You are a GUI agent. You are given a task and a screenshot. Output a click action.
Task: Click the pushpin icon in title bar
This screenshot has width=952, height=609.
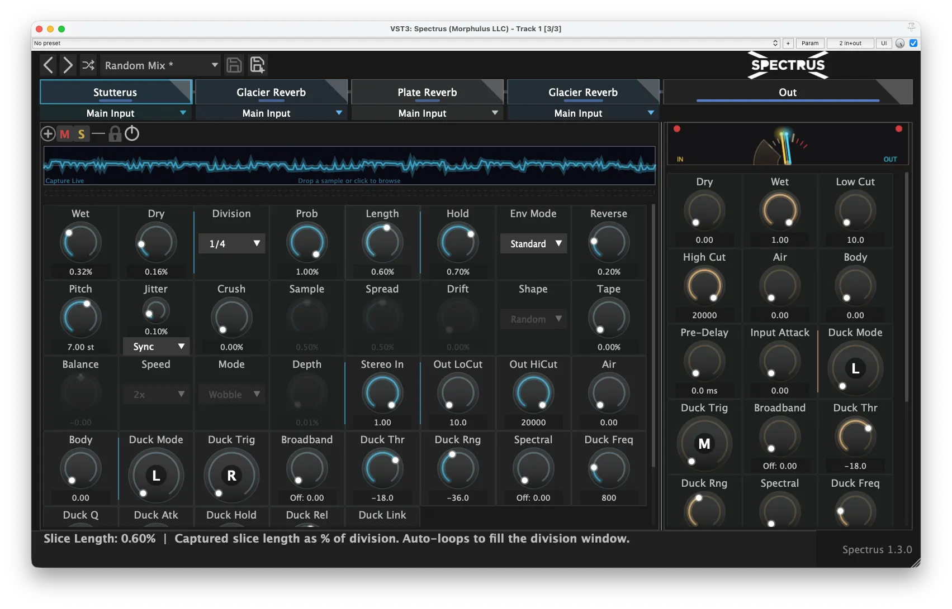click(x=911, y=27)
